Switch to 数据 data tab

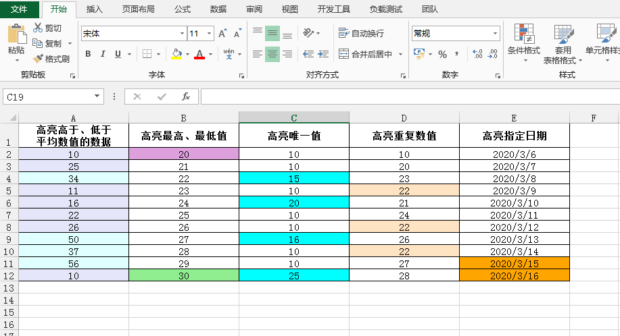click(x=218, y=9)
